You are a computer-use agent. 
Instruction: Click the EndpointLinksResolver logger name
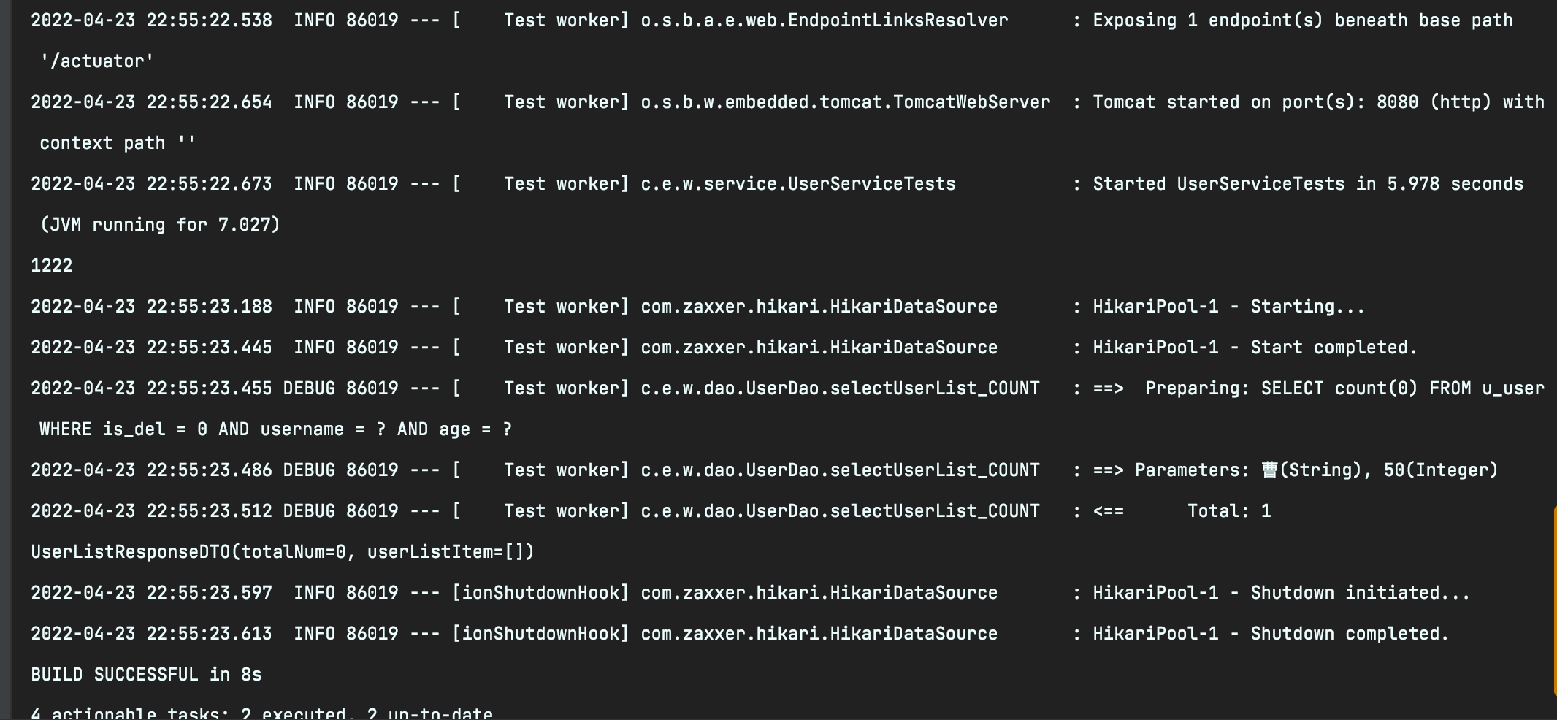tap(824, 20)
